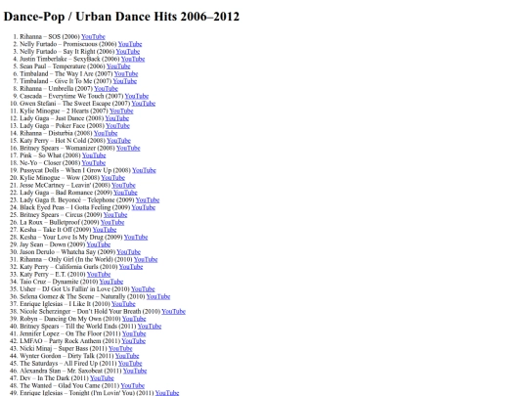The width and height of the screenshot is (528, 396).
Task: Click the text 'La Roux – Bulletproof (2009)'
Action: (60, 222)
